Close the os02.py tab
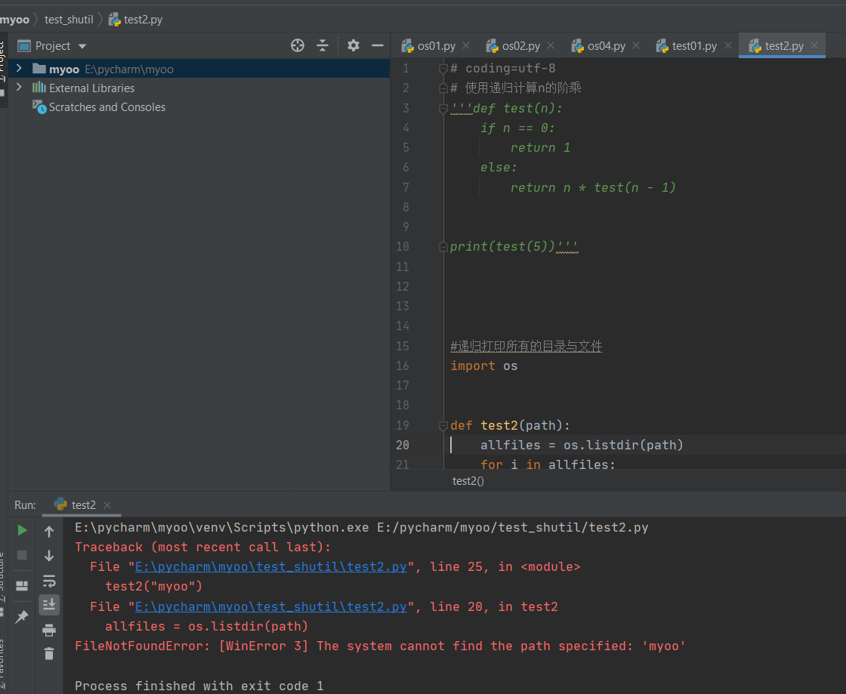 [x=551, y=46]
